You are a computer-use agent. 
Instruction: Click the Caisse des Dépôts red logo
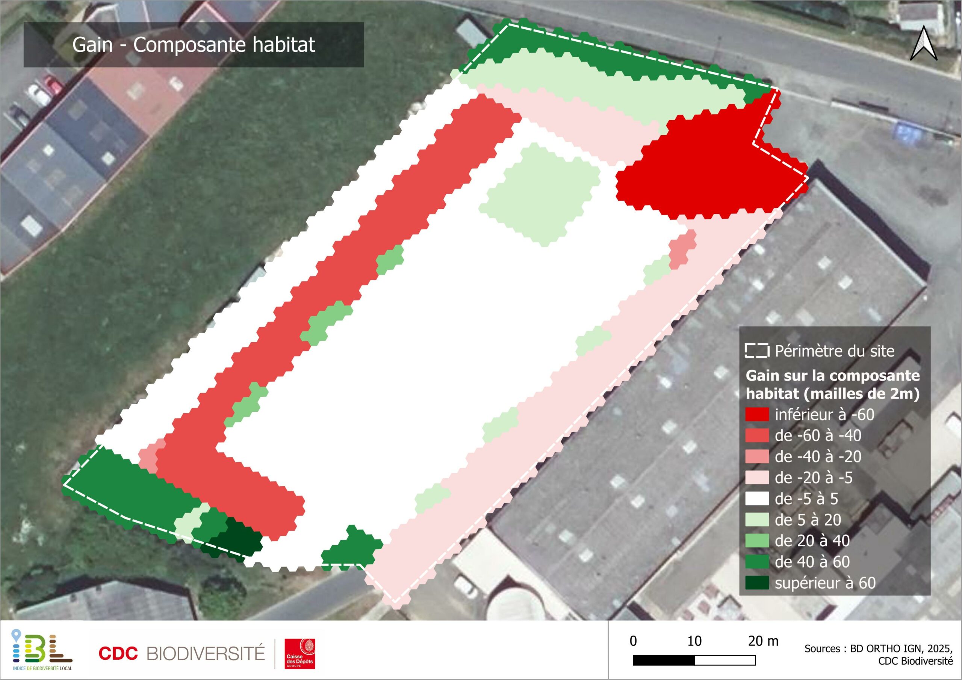(x=299, y=654)
